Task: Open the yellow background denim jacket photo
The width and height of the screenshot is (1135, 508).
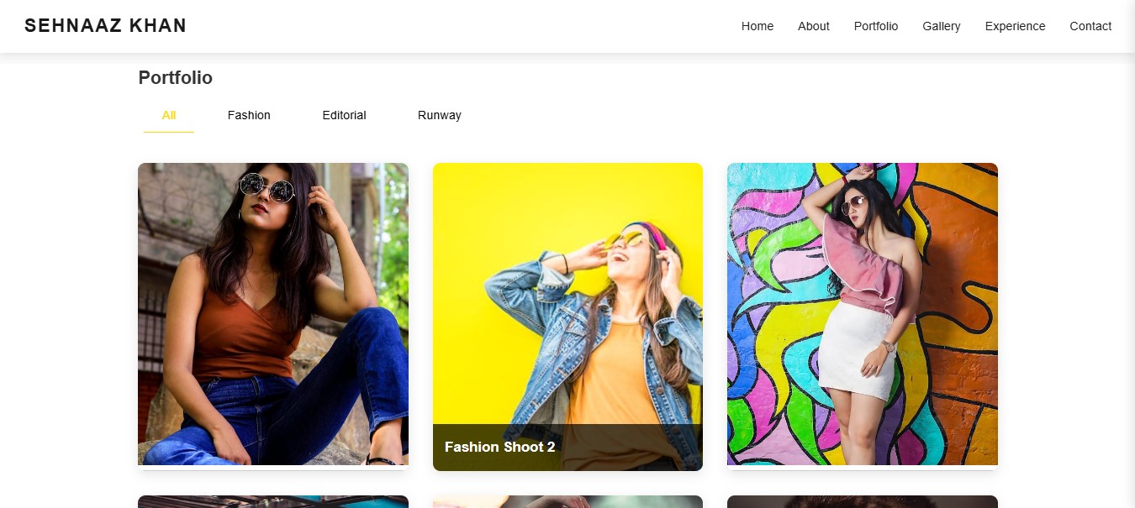Action: (567, 294)
